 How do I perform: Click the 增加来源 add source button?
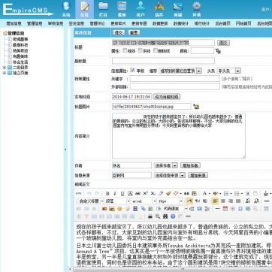pyautogui.click(x=198, y=175)
